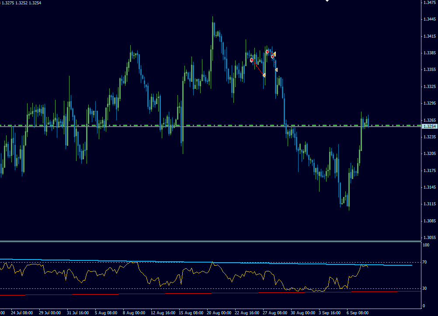
Task: Click indicator scale level 70
Action: (x=424, y=262)
